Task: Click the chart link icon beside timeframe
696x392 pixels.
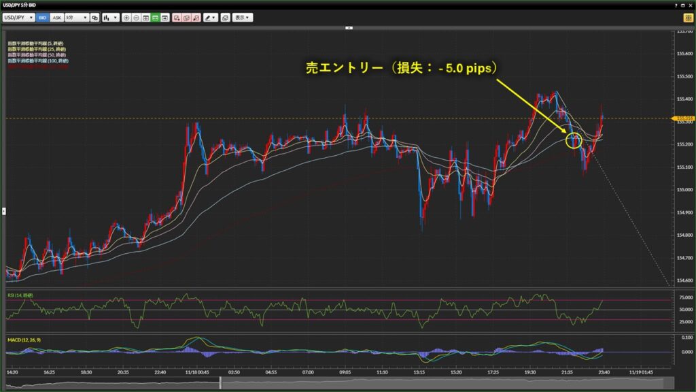Action: pyautogui.click(x=95, y=17)
